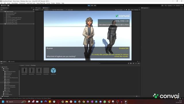Select the Project tab
The image size is (184, 104).
click(3, 62)
